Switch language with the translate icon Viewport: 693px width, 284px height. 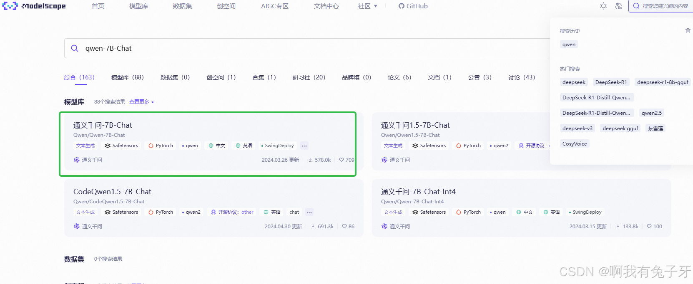619,6
